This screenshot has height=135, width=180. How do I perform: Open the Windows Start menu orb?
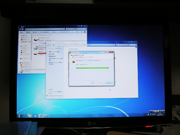click(x=19, y=116)
